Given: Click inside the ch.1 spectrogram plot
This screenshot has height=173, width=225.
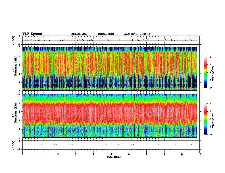Looking at the screenshot, I should [110, 69].
